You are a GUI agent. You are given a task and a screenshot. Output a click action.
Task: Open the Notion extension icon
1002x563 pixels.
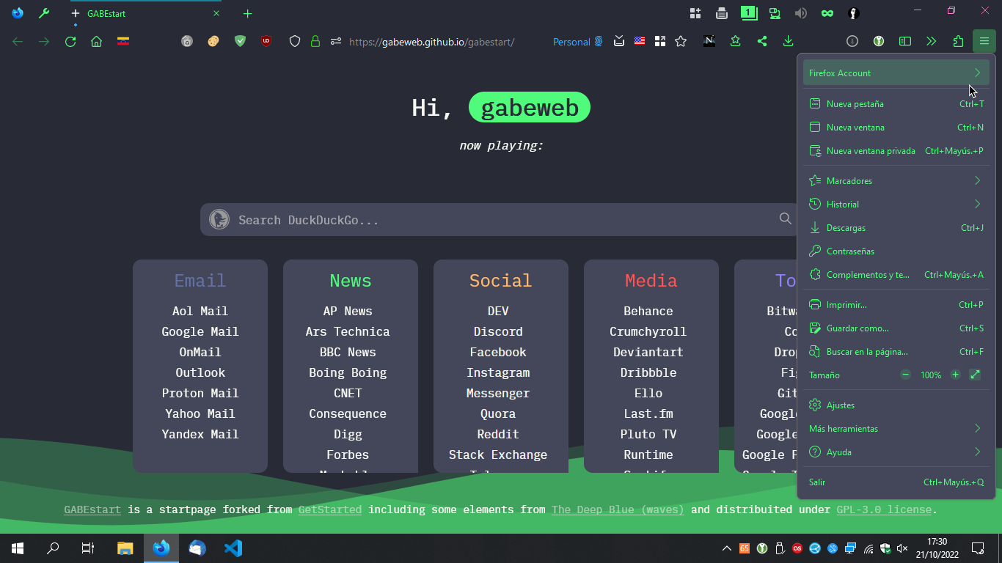click(709, 42)
